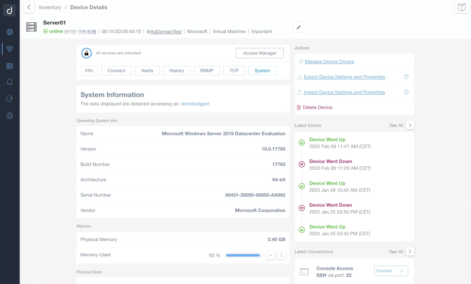Click Inventory breadcrumb link
The image size is (471, 284).
click(x=50, y=7)
